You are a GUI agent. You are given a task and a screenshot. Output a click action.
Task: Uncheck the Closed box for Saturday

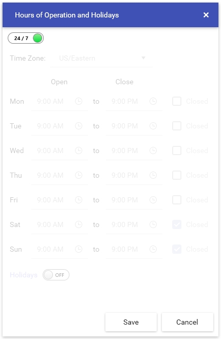pyautogui.click(x=177, y=224)
